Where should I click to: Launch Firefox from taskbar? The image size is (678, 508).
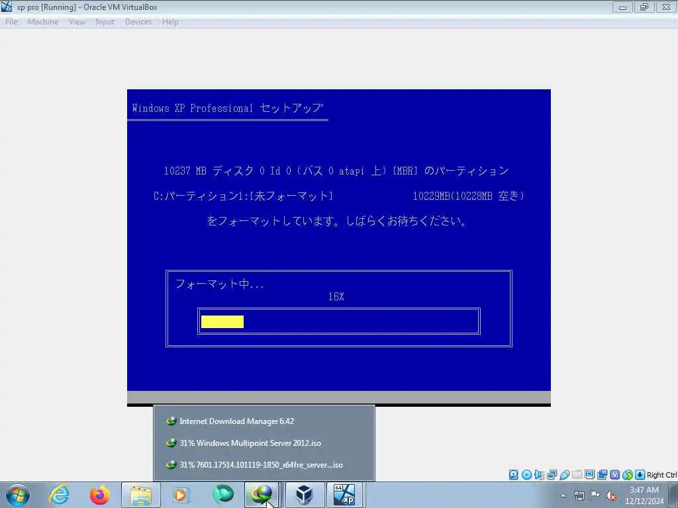coord(100,495)
